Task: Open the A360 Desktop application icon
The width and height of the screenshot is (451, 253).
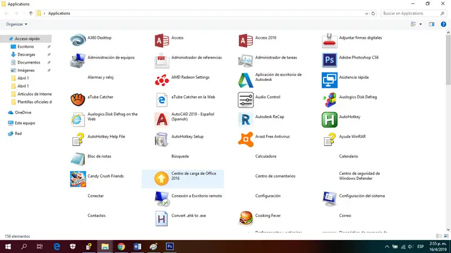Action: tap(78, 40)
